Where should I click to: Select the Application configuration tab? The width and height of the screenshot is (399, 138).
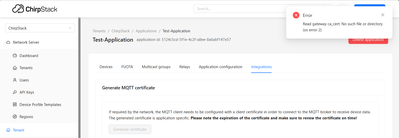pos(221,67)
